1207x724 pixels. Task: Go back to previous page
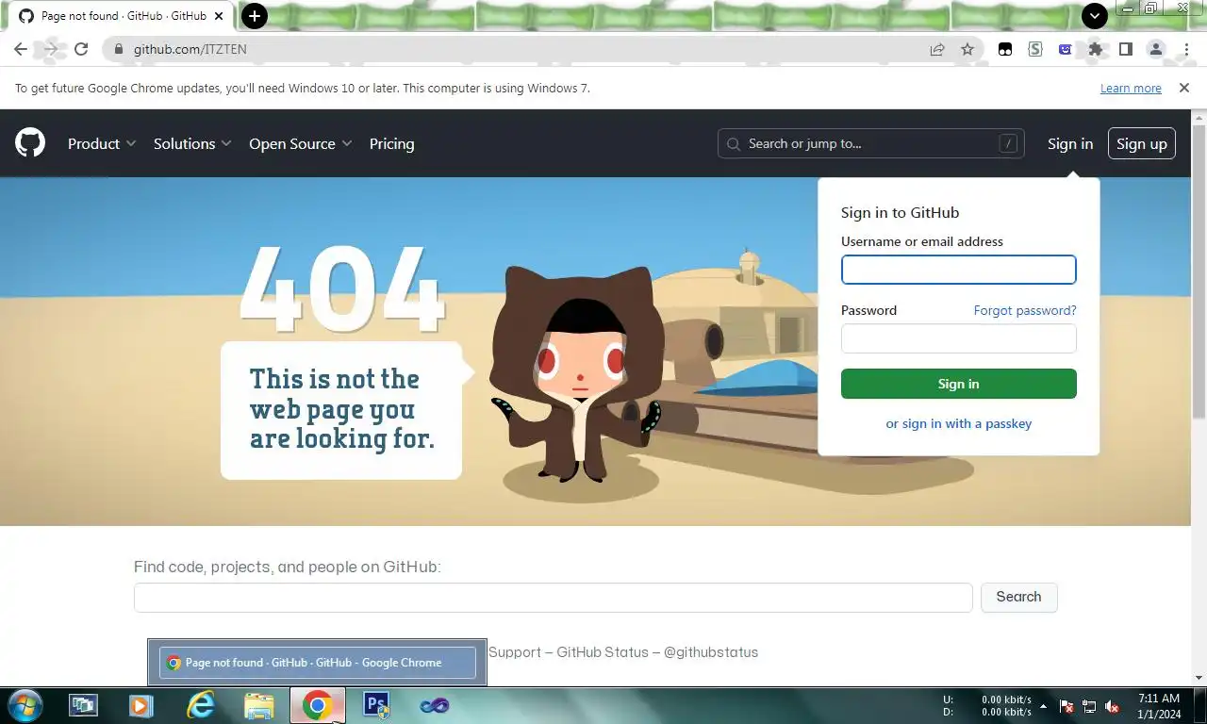click(21, 49)
